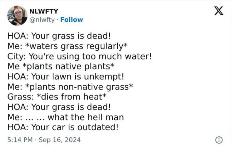Open the NLWFTY profile avatar photo

[17, 15]
